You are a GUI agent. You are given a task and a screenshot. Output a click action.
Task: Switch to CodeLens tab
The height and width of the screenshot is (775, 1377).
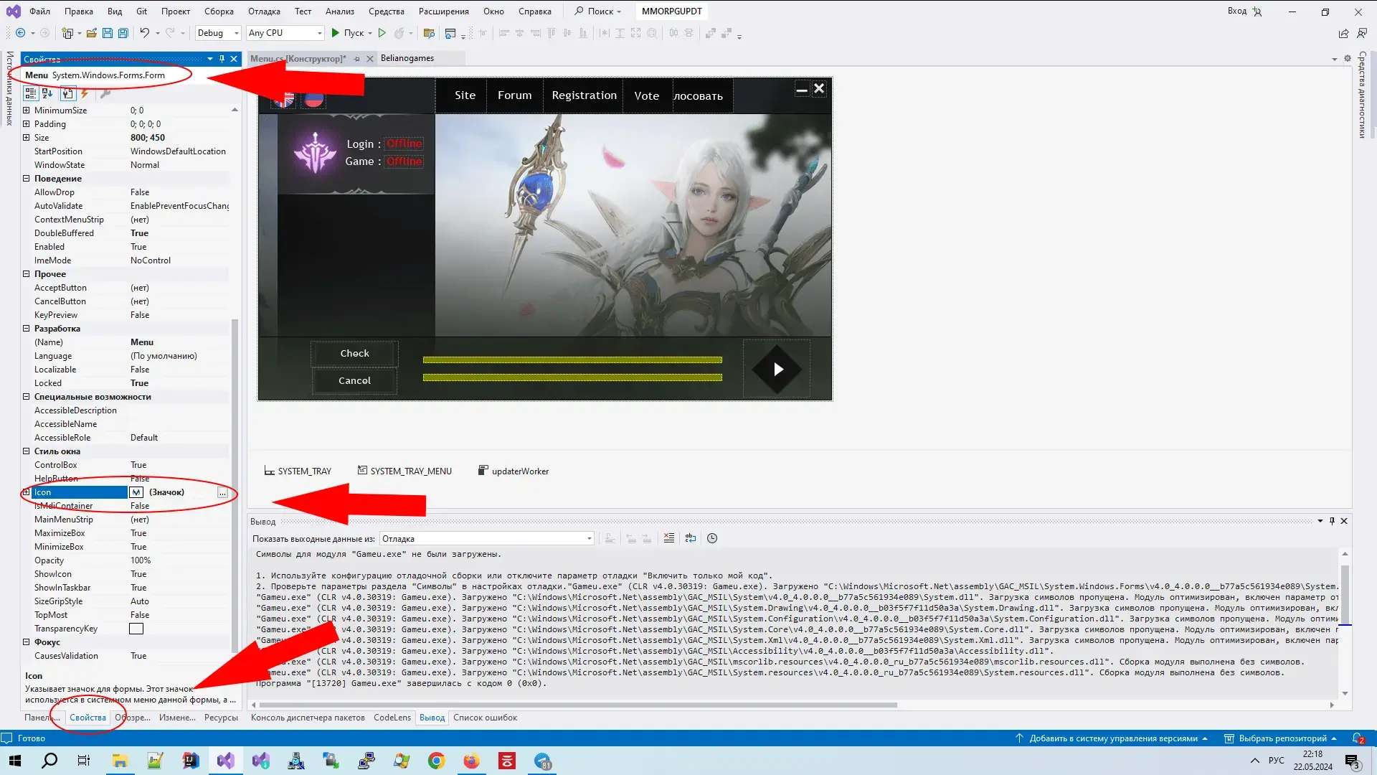392,718
